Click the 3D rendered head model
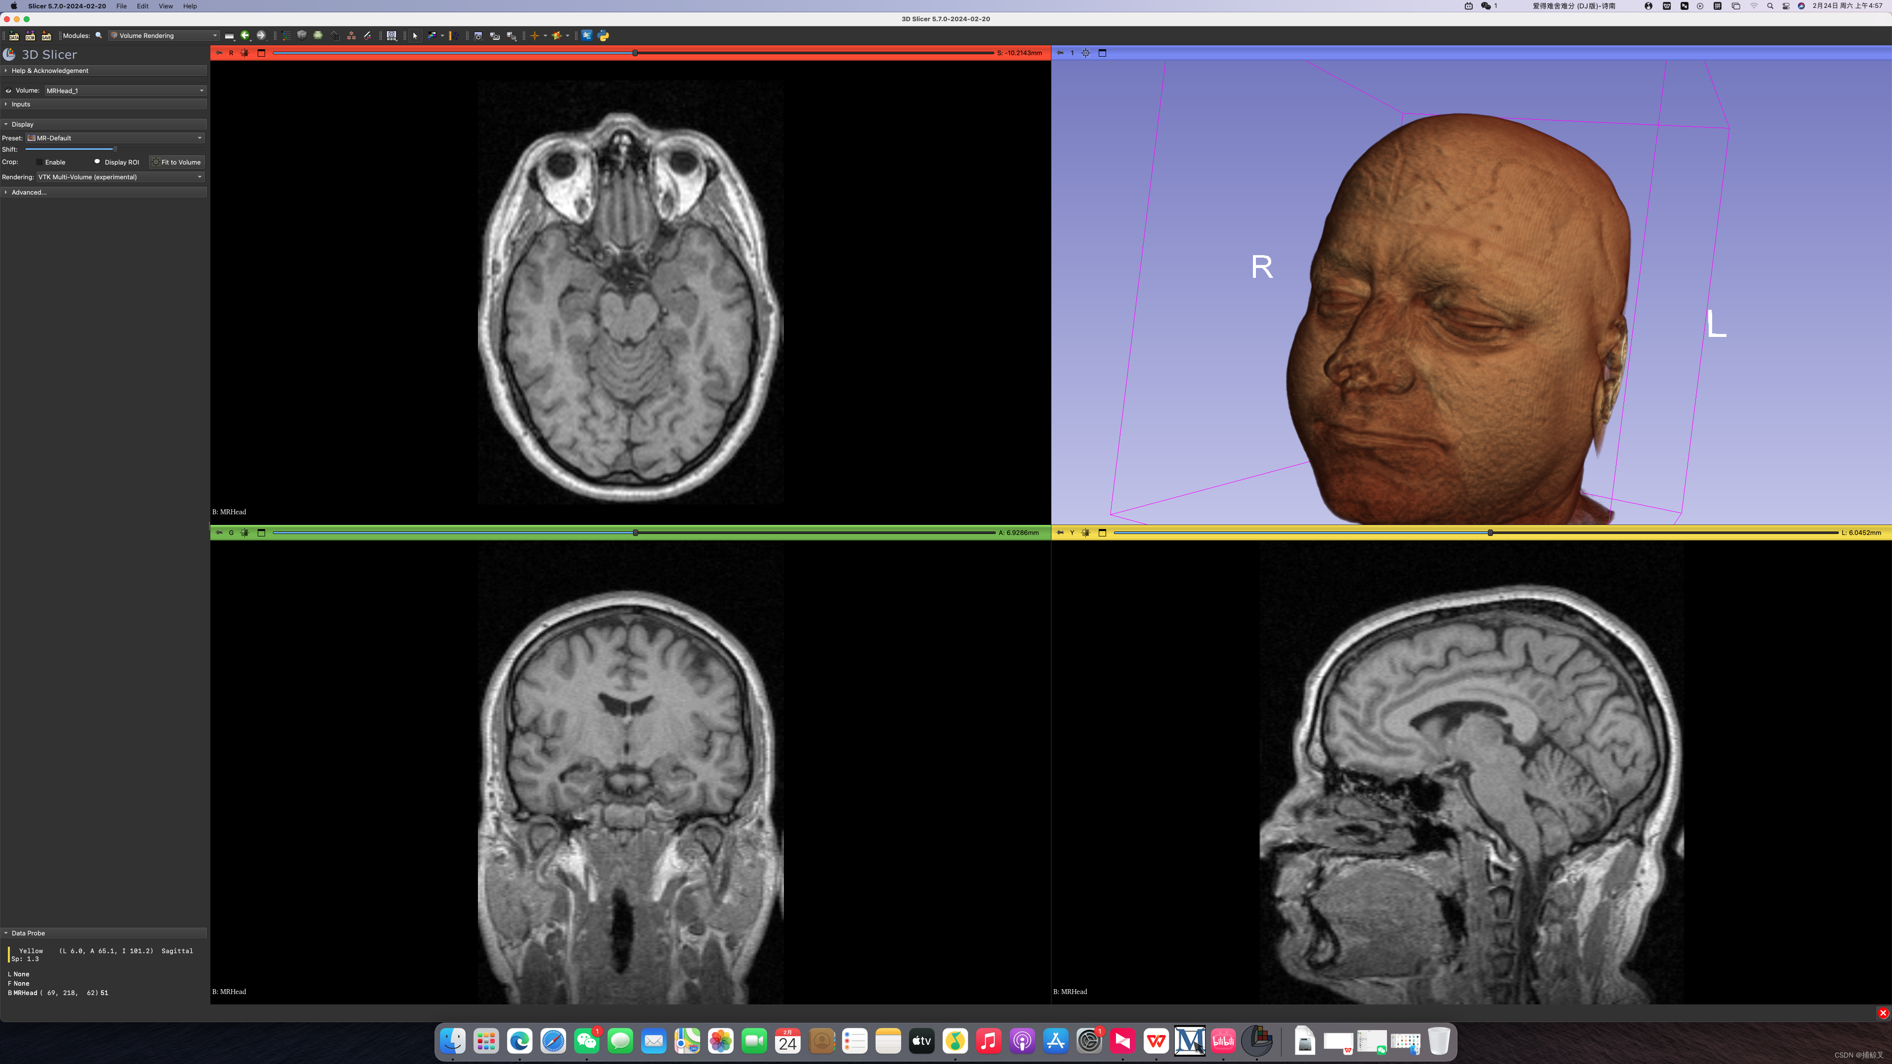The width and height of the screenshot is (1892, 1064). [1458, 319]
